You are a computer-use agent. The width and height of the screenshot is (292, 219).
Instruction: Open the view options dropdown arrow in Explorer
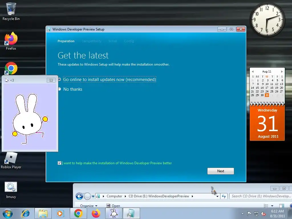272,206
